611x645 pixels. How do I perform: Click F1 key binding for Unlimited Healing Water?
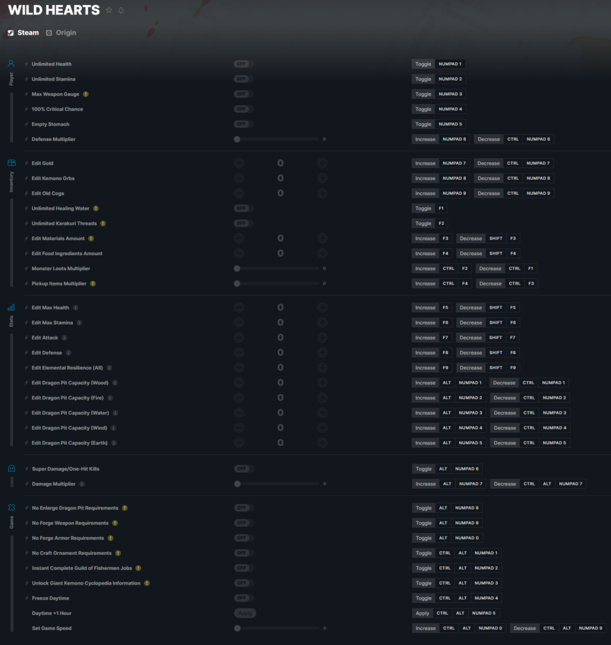coord(441,208)
